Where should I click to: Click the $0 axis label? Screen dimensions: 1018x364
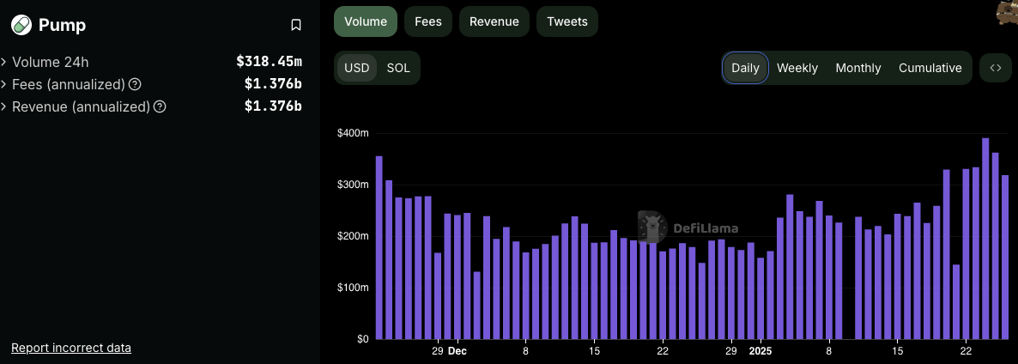pyautogui.click(x=362, y=339)
